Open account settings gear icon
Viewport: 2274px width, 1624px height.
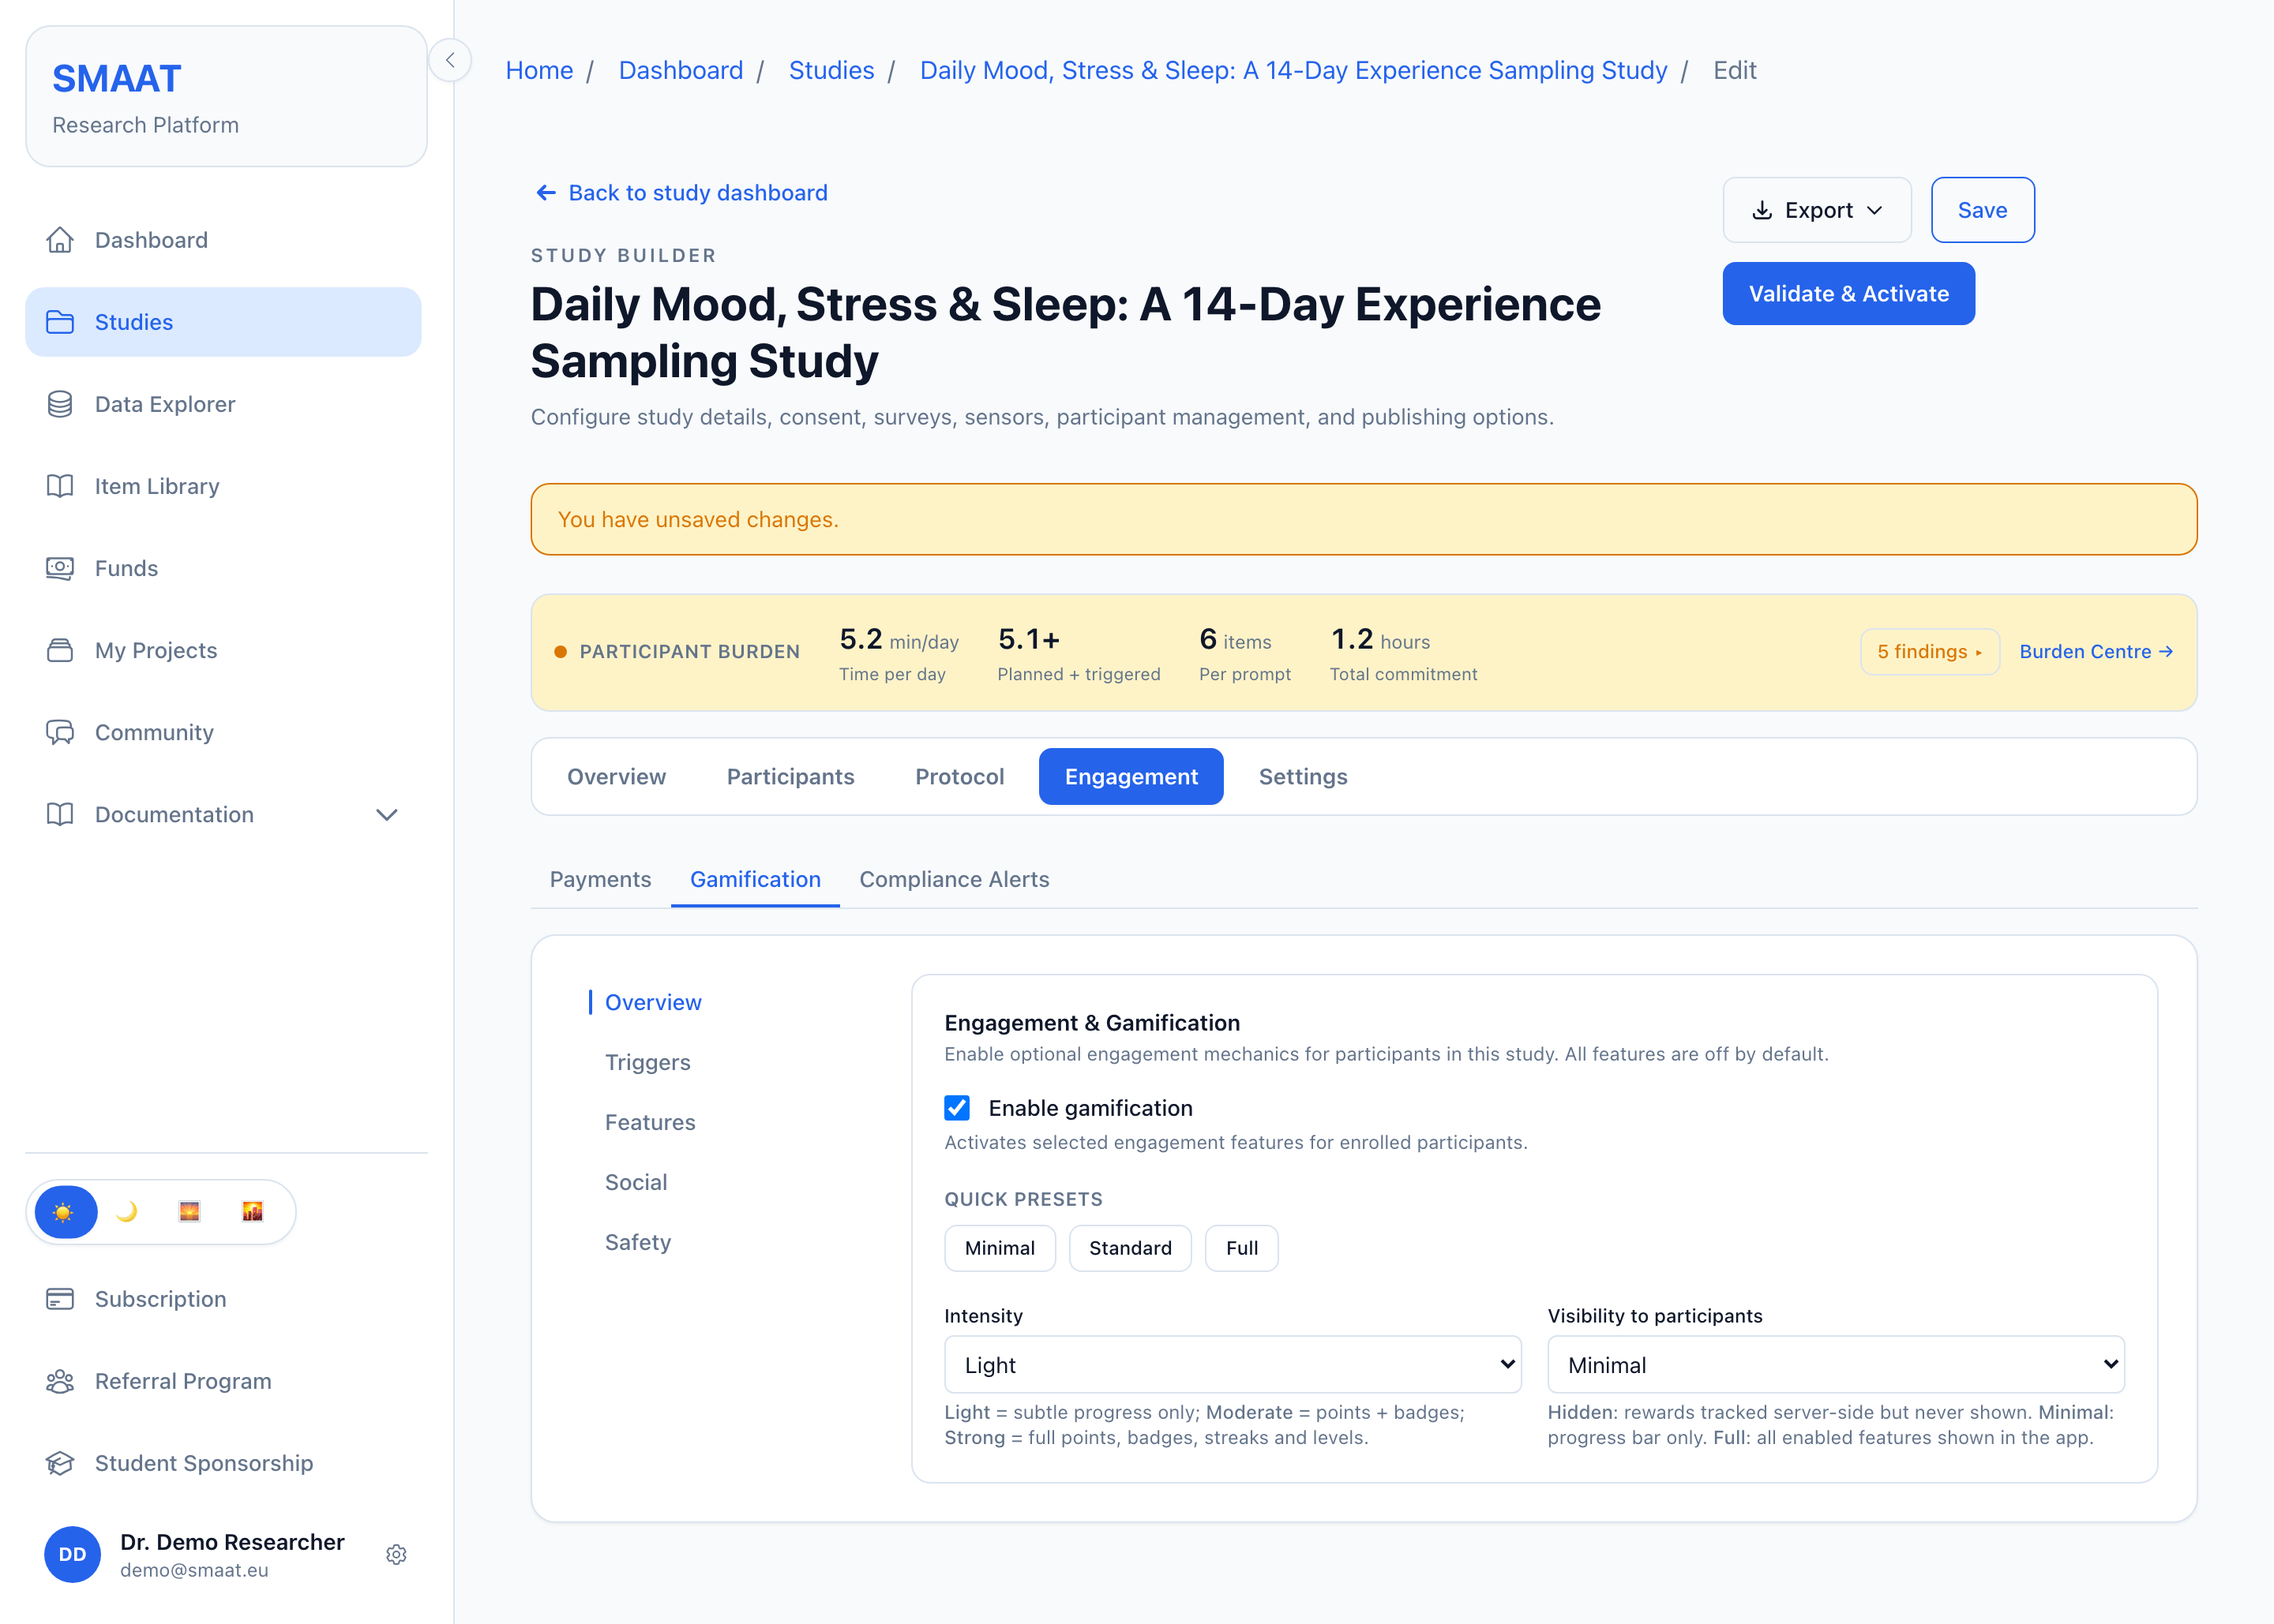[x=396, y=1554]
